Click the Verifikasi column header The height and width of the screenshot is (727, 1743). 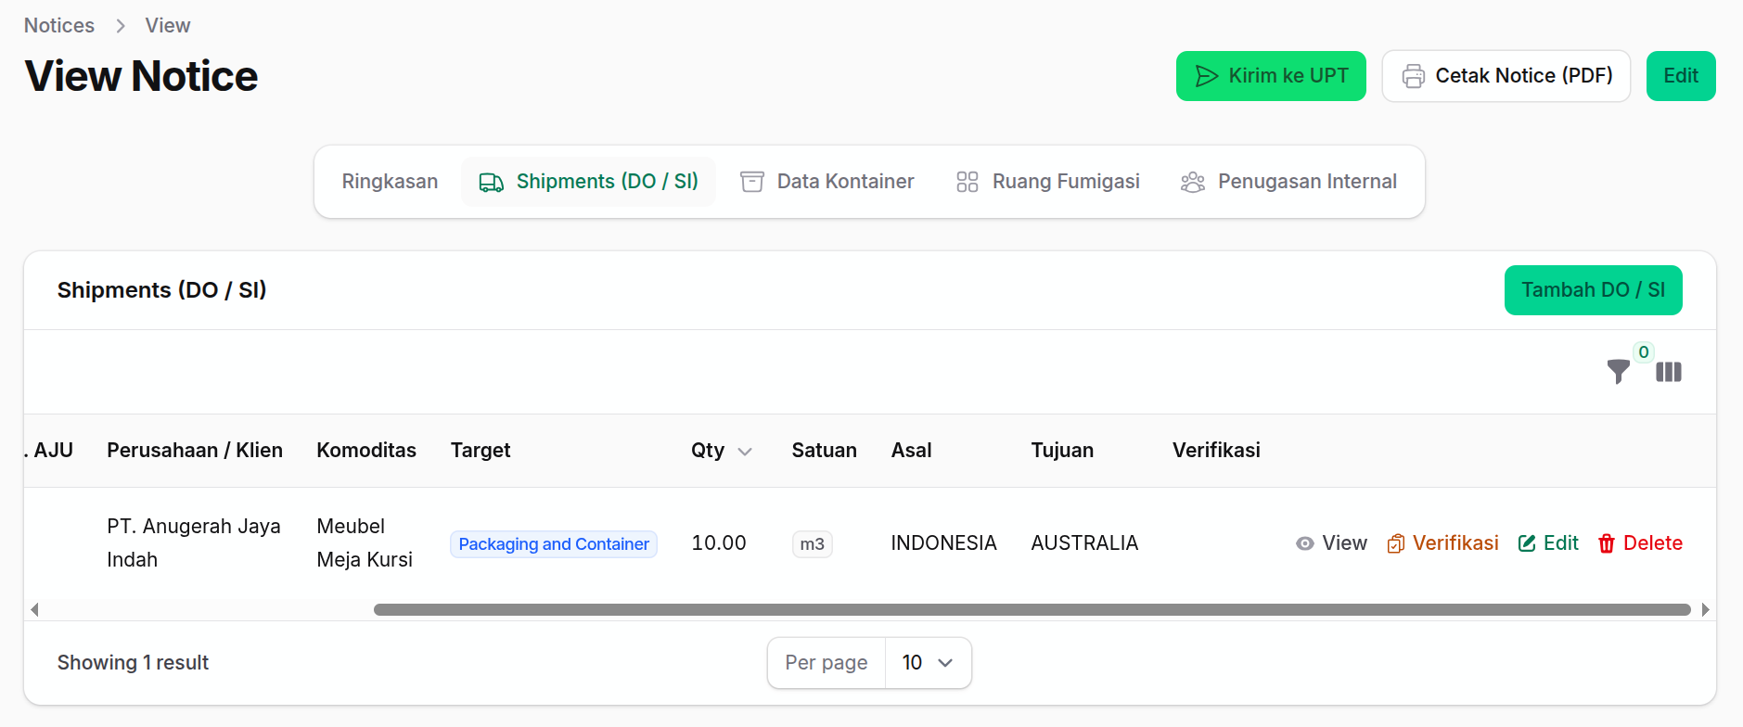(x=1216, y=451)
